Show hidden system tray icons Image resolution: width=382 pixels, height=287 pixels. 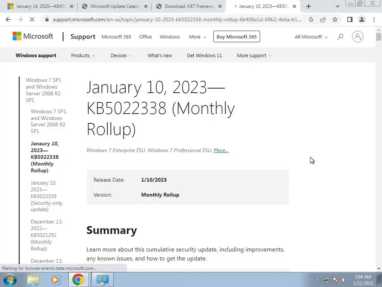pos(317,280)
